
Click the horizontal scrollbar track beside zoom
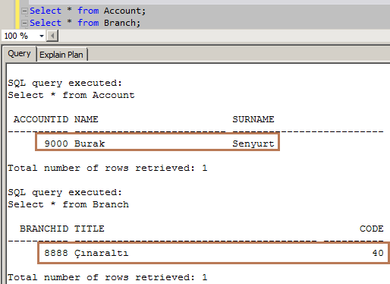click(x=224, y=36)
